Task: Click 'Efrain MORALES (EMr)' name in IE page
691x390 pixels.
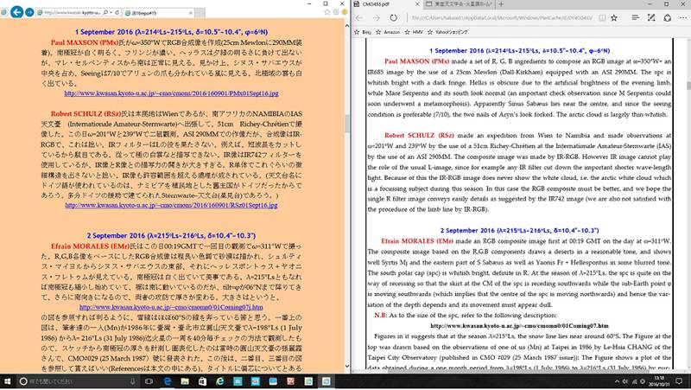Action: pyautogui.click(x=91, y=246)
